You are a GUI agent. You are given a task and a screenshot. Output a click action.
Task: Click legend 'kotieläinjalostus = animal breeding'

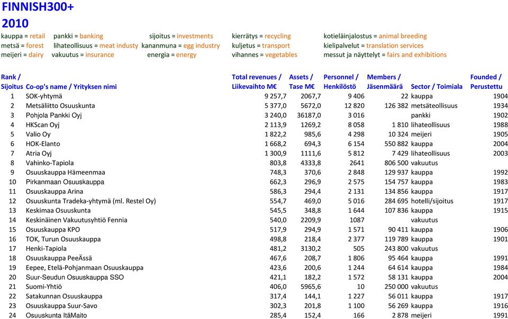[375, 36]
